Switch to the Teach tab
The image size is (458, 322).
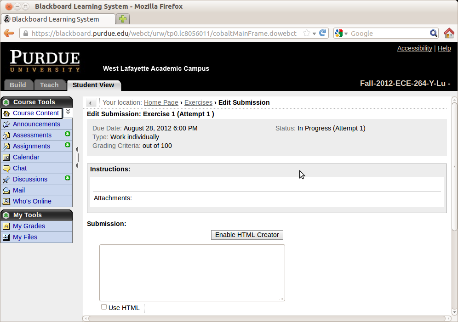49,85
